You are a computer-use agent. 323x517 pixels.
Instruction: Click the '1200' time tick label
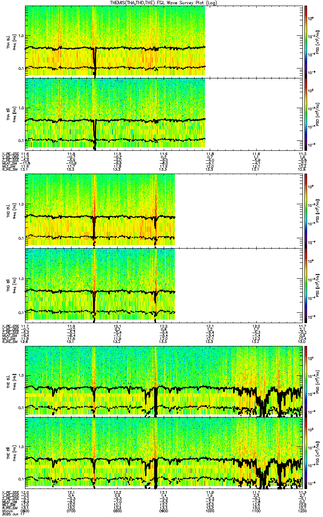click(302, 511)
